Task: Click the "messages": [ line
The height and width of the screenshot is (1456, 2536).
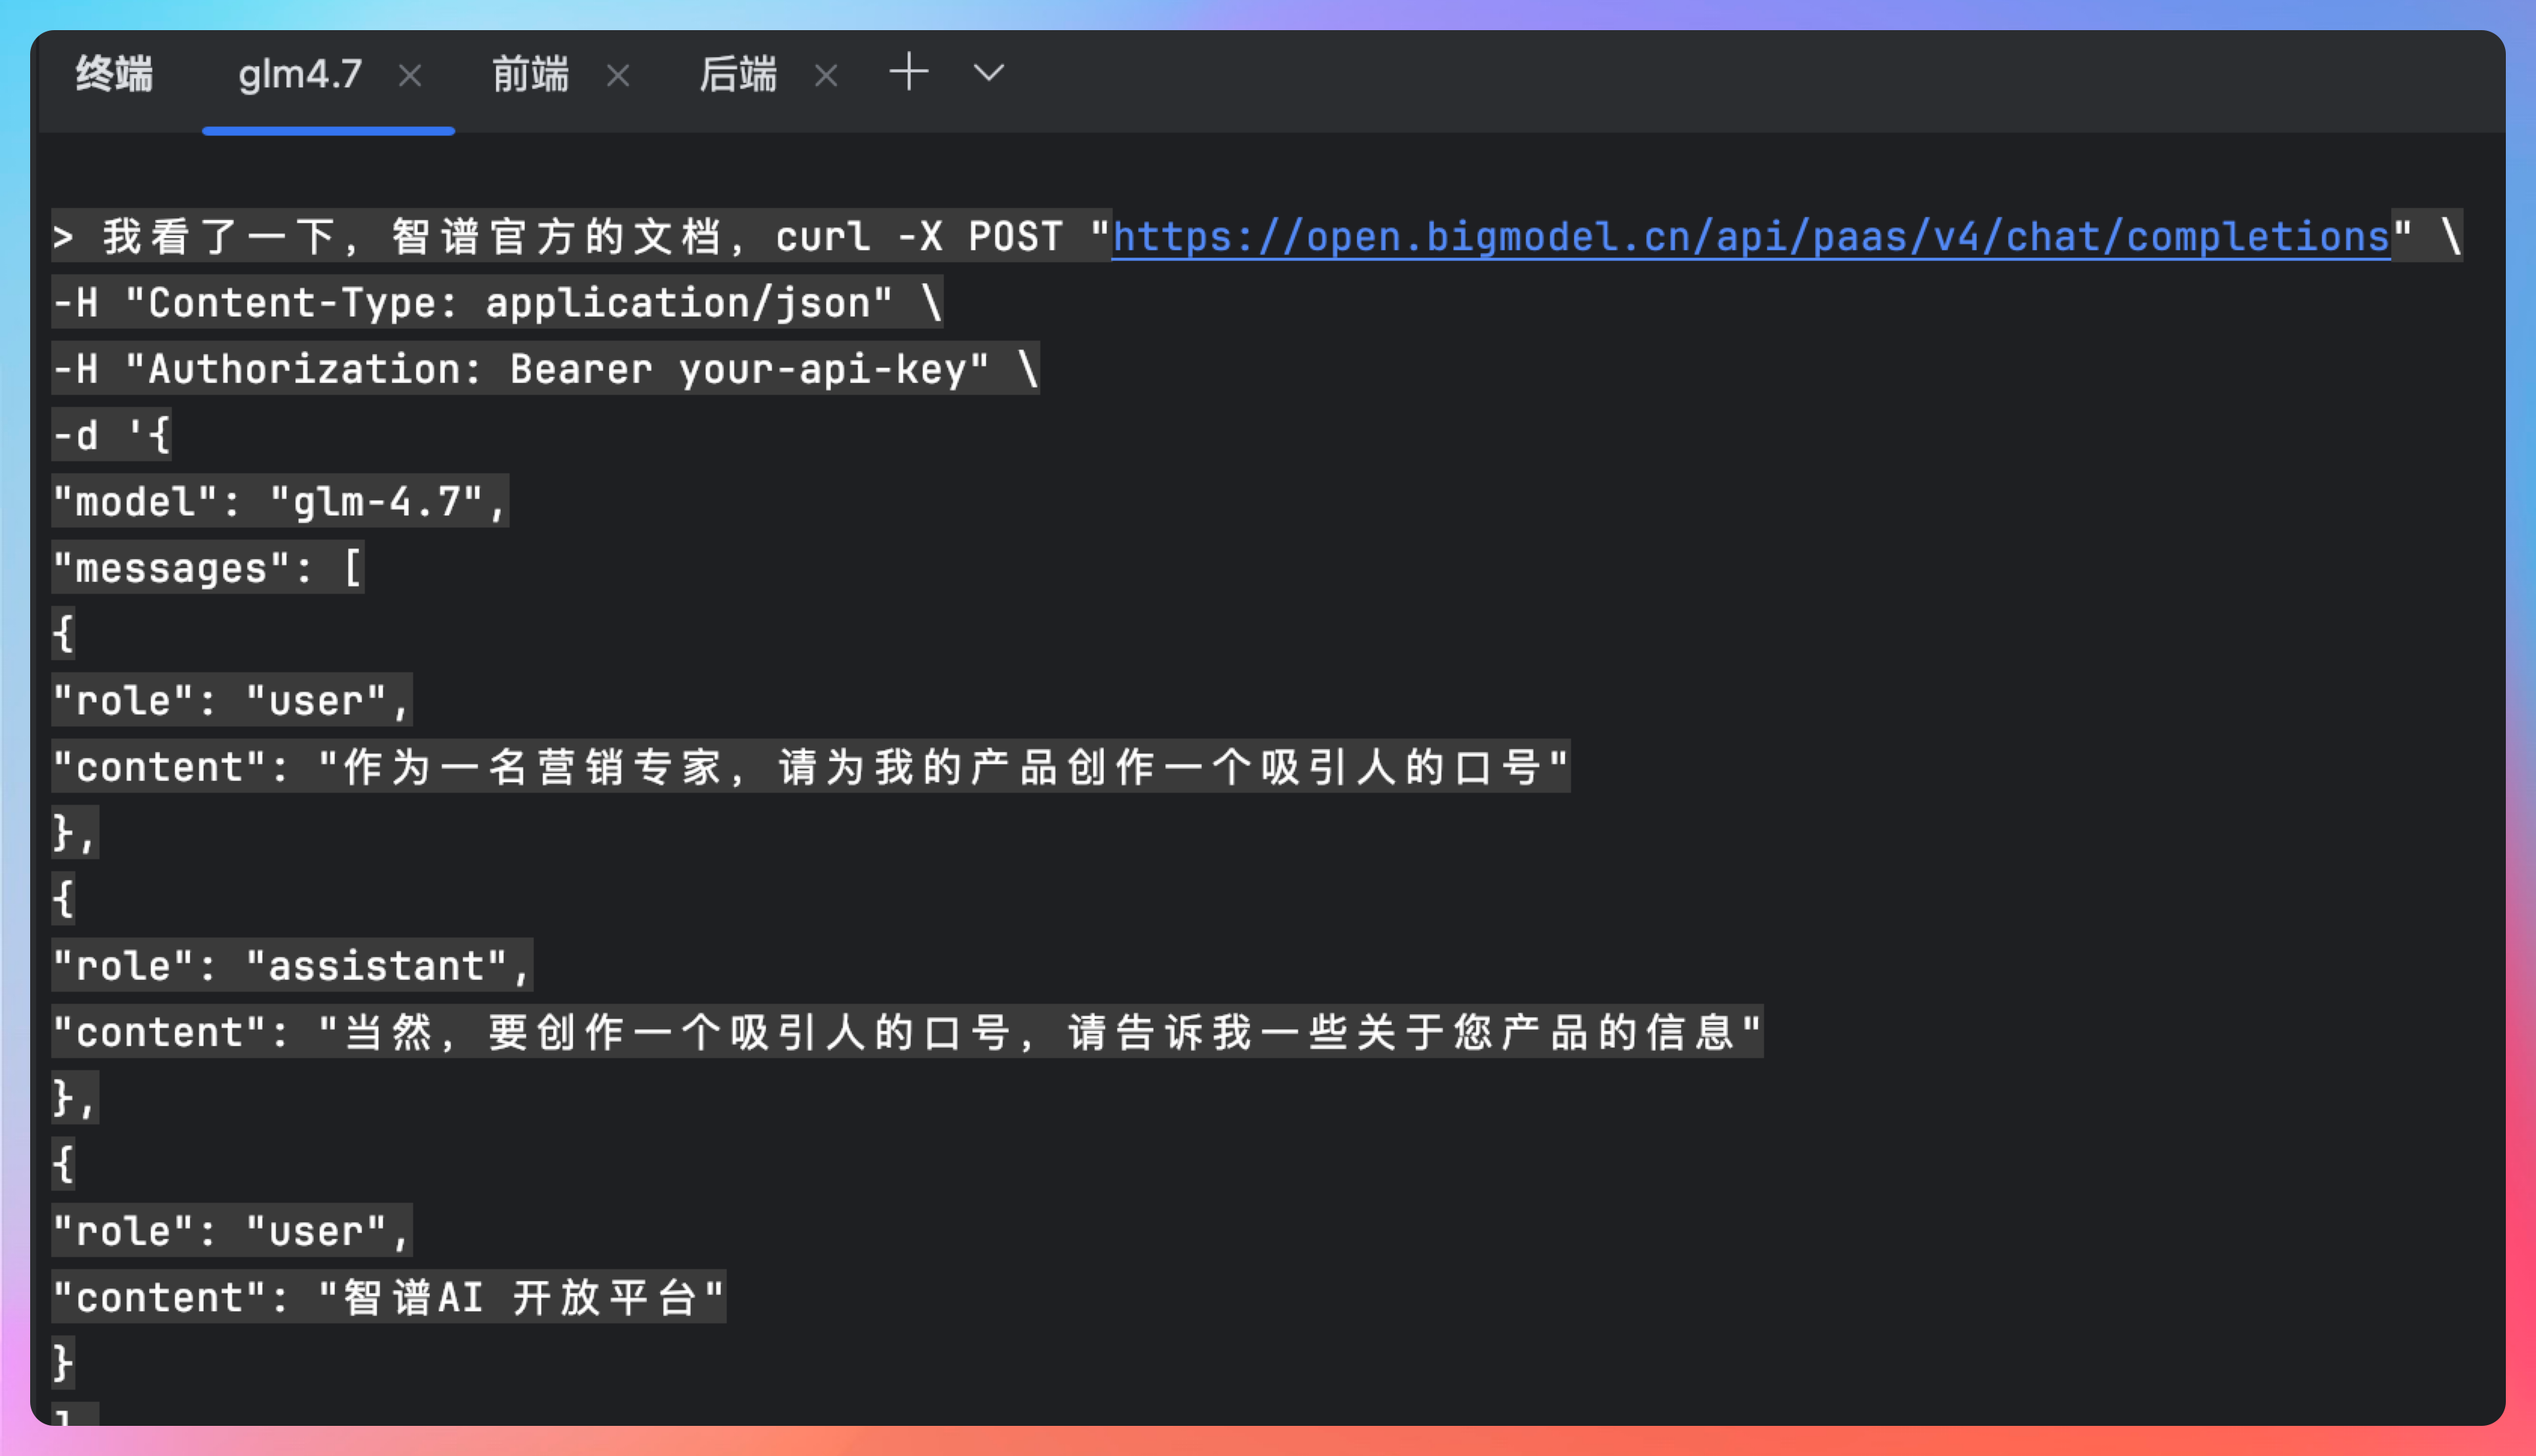Action: click(x=207, y=568)
